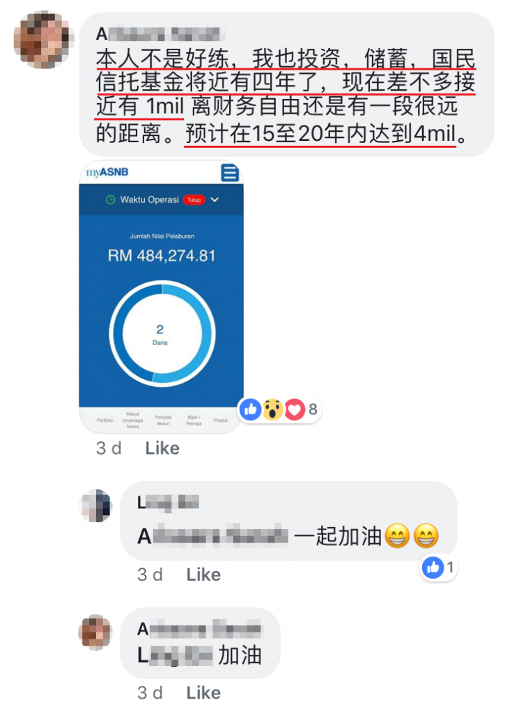Open the myASNB screenshot image

tap(162, 296)
